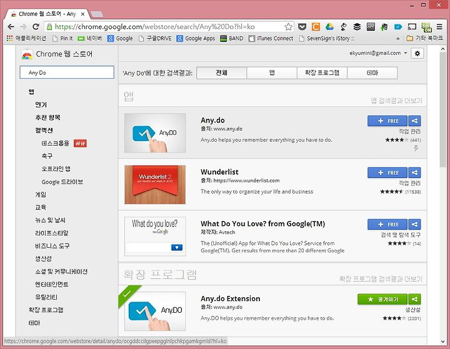
Task: Share What Do You Love app
Action: coord(414,224)
